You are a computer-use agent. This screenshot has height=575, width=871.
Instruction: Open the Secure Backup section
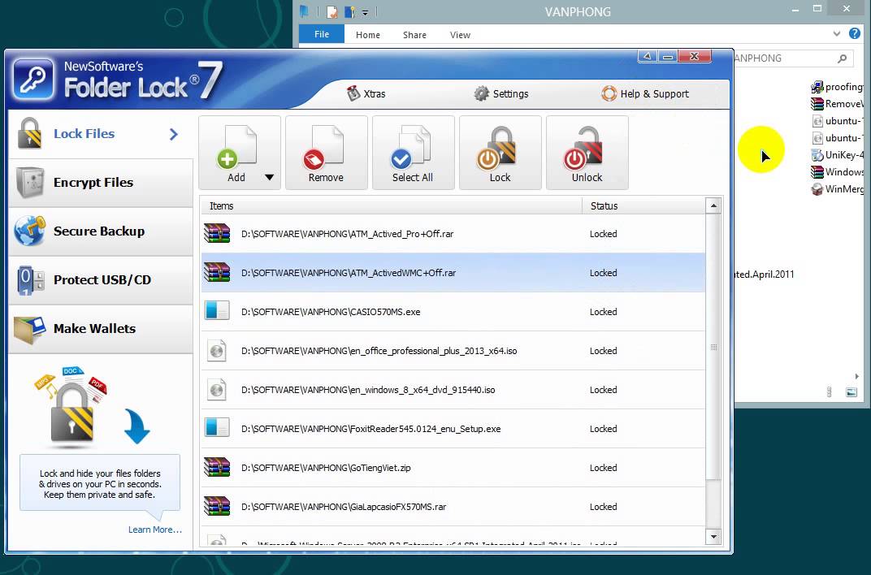(101, 231)
